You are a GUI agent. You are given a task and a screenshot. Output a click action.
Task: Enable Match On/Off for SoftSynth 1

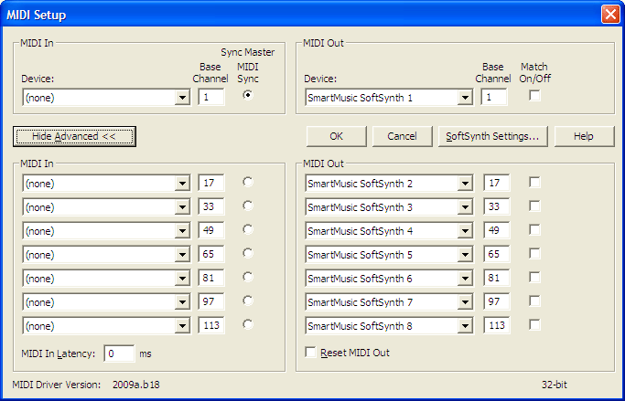pyautogui.click(x=534, y=95)
